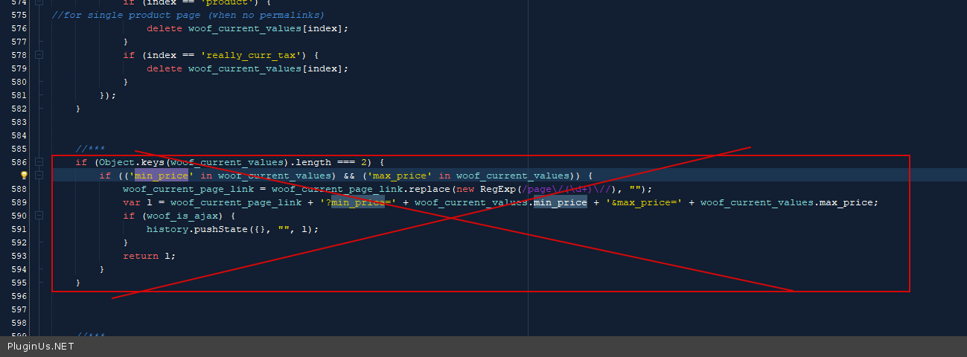
Task: Click line number 589 in the gutter
Action: (x=19, y=202)
